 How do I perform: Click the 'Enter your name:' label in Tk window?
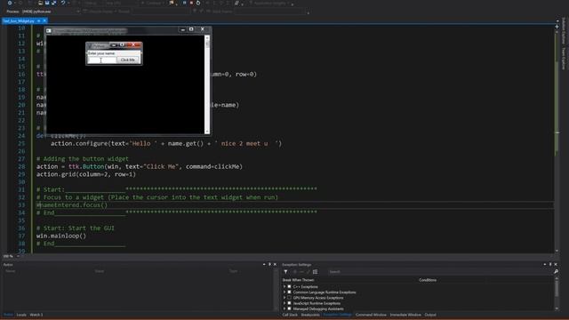(x=101, y=53)
